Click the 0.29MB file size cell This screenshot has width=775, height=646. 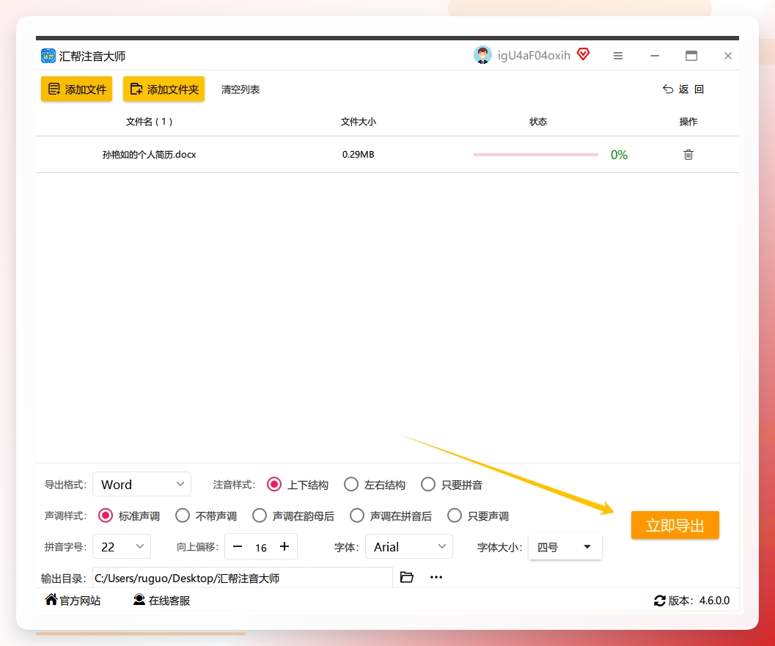pos(359,155)
